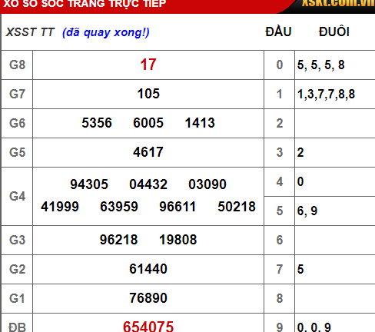The width and height of the screenshot is (375, 332).
Task: Select G5 prize number 4617
Action: coord(148,152)
